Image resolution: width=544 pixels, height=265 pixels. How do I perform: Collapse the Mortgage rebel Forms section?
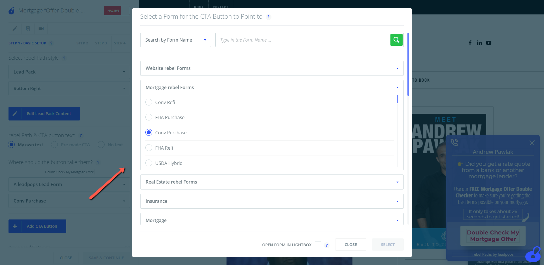[272, 87]
